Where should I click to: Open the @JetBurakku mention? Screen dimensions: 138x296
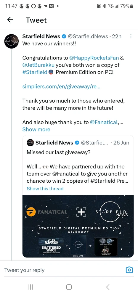pyautogui.click(x=38, y=65)
